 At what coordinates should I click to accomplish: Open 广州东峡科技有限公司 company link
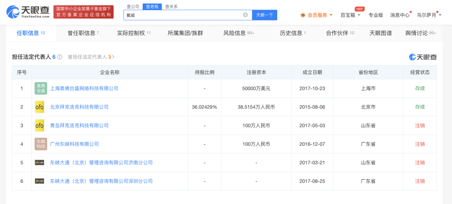(x=74, y=144)
